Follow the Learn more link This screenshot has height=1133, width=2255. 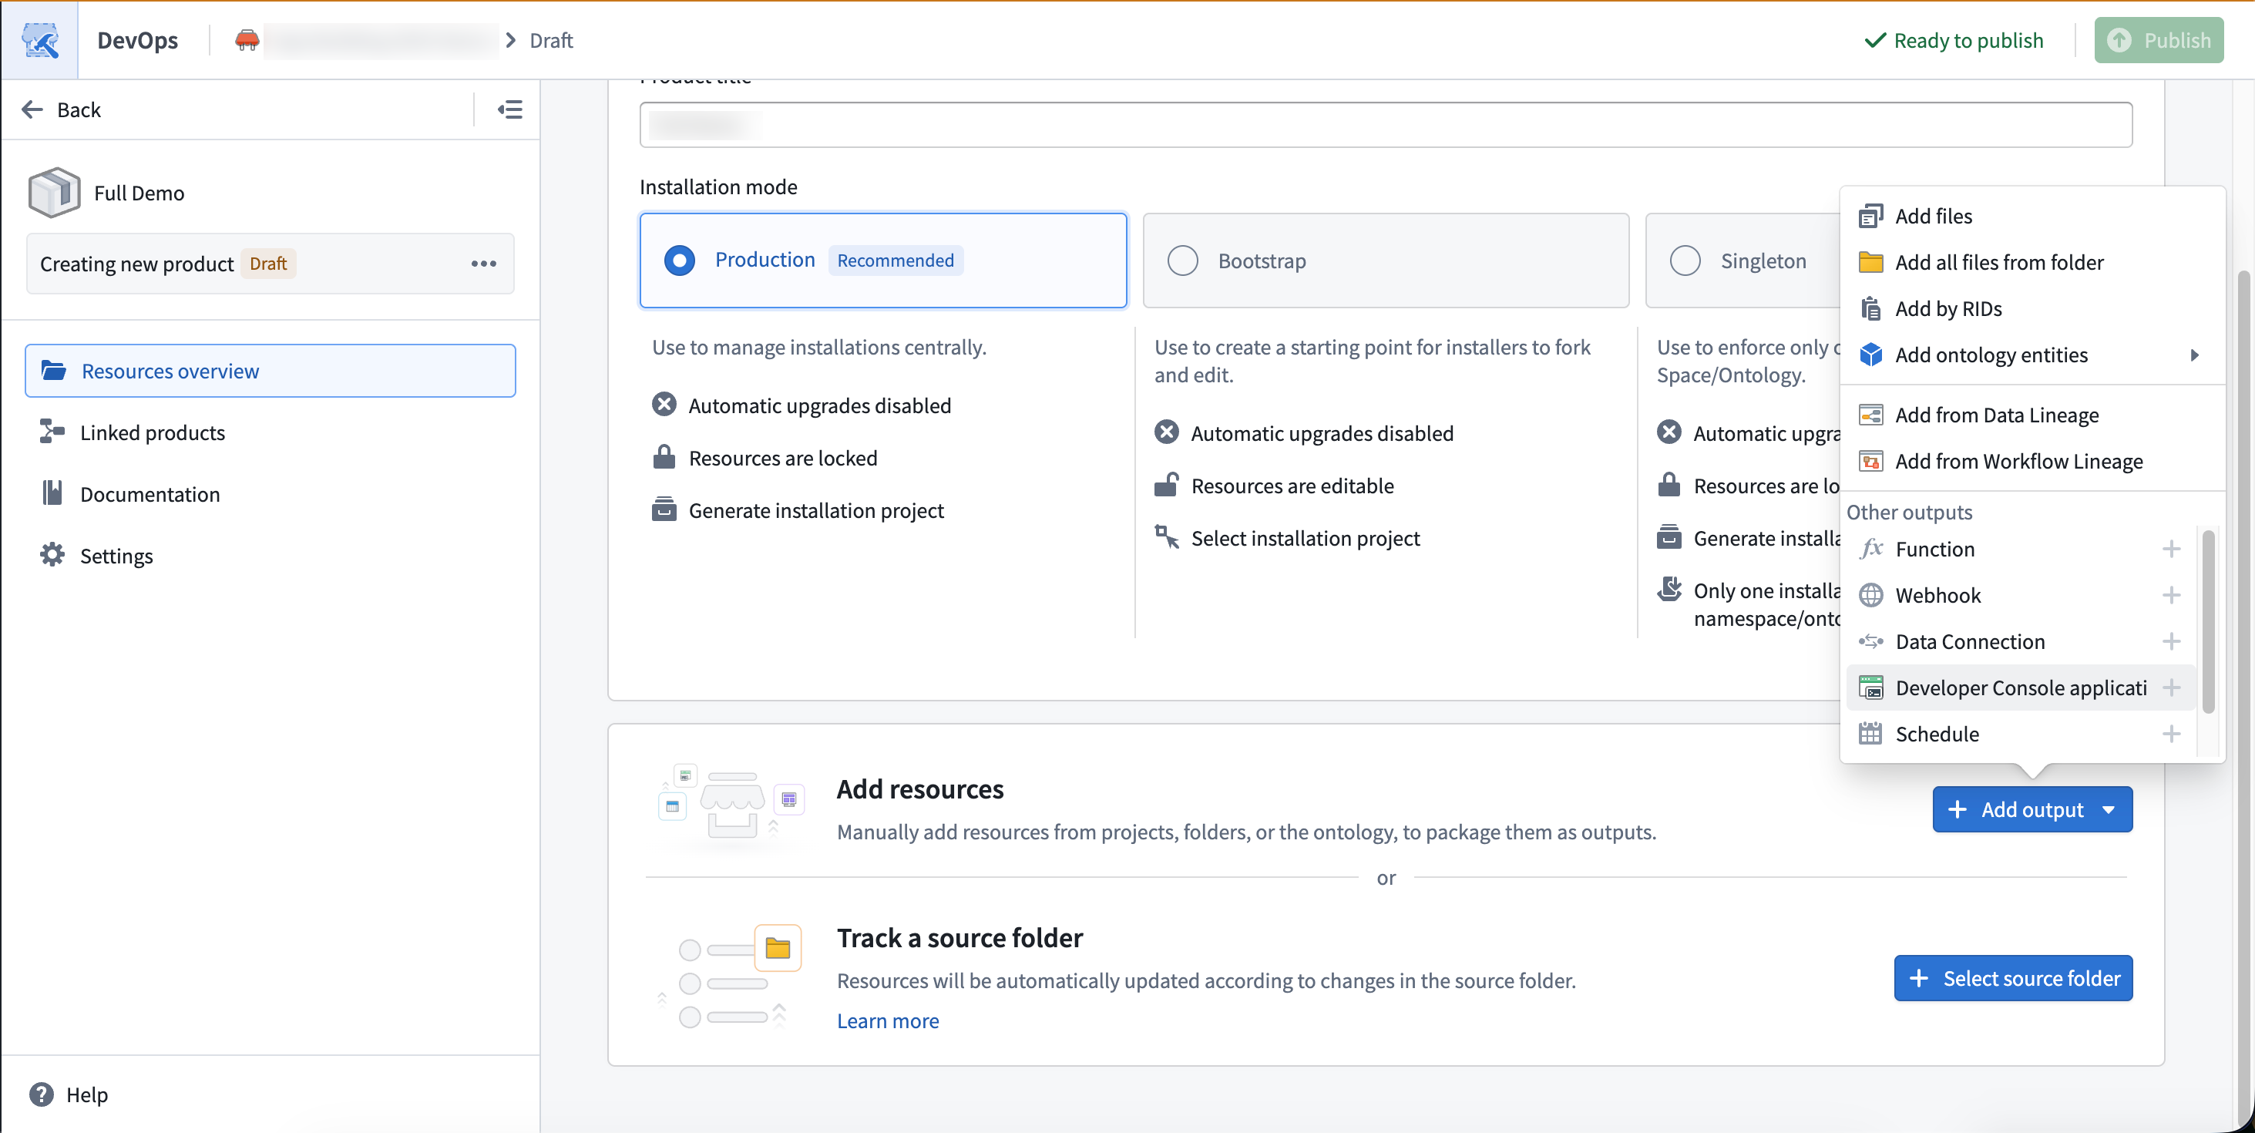(888, 1021)
